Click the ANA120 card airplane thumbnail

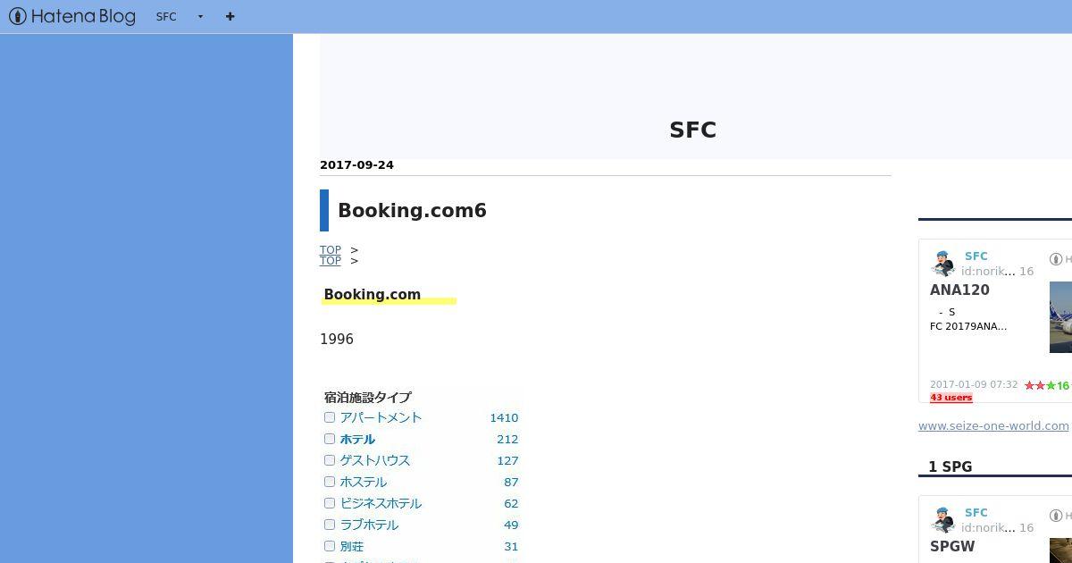tap(1060, 317)
